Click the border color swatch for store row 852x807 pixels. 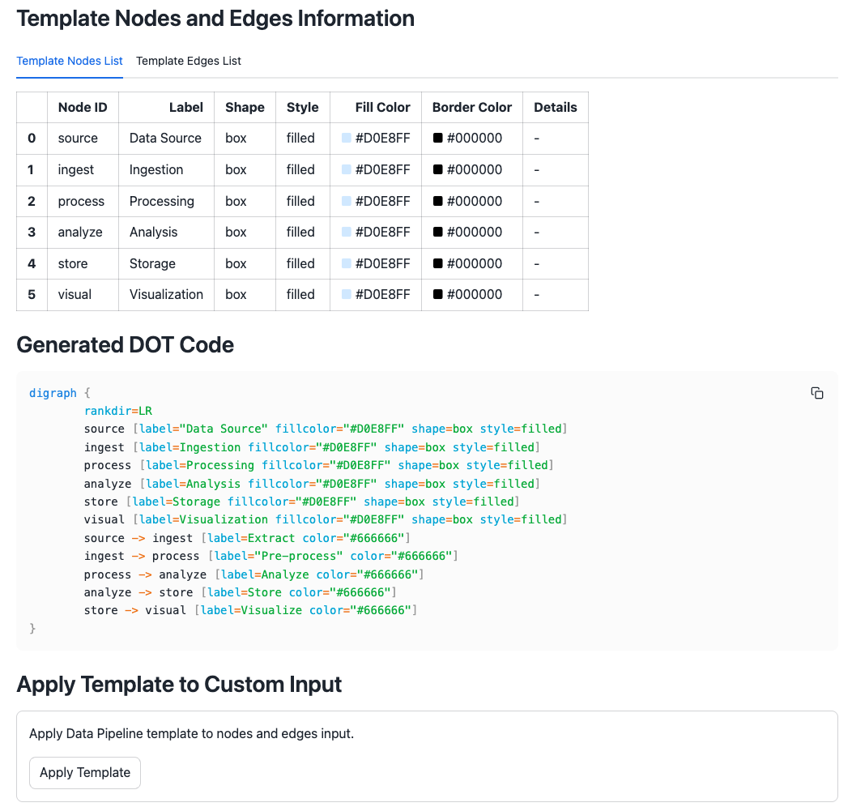pos(437,263)
